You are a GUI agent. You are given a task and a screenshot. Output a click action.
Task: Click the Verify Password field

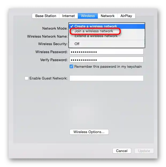point(106,60)
